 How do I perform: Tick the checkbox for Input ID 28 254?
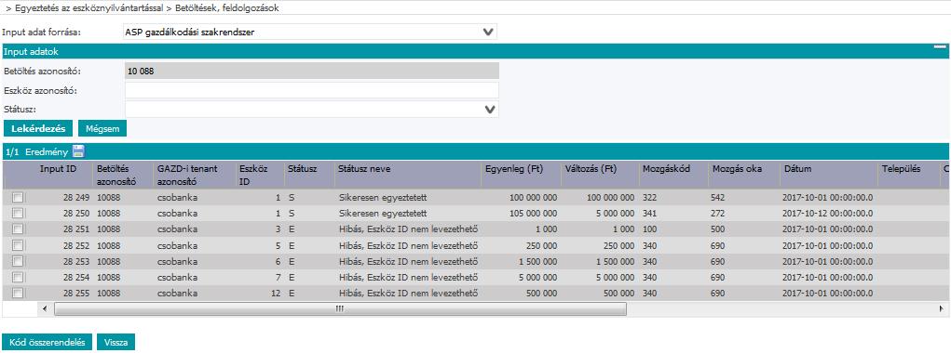click(x=18, y=278)
